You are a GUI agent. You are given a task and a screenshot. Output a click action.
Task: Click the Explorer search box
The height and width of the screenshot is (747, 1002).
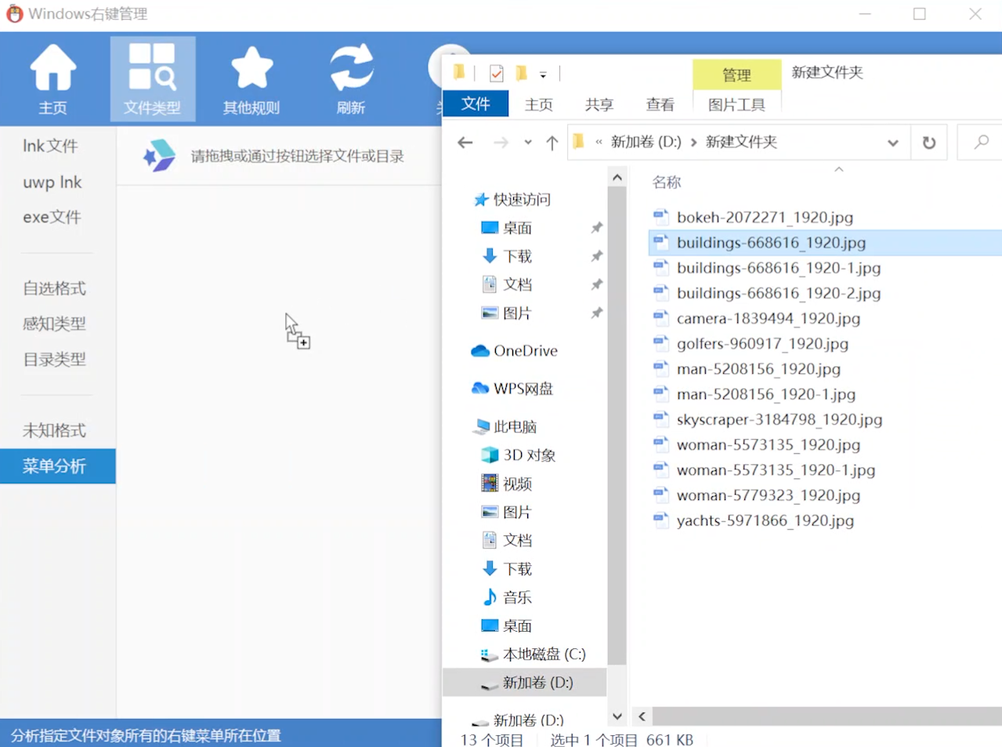pyautogui.click(x=980, y=143)
